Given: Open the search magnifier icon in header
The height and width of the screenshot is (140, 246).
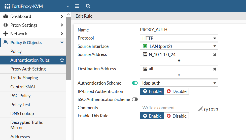Looking at the screenshot, I should [88, 6].
